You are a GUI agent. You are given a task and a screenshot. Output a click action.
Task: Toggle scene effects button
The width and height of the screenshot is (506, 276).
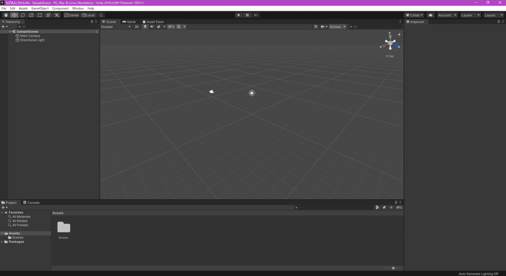point(159,27)
